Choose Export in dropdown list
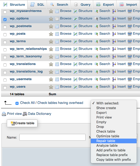 coord(114,113)
